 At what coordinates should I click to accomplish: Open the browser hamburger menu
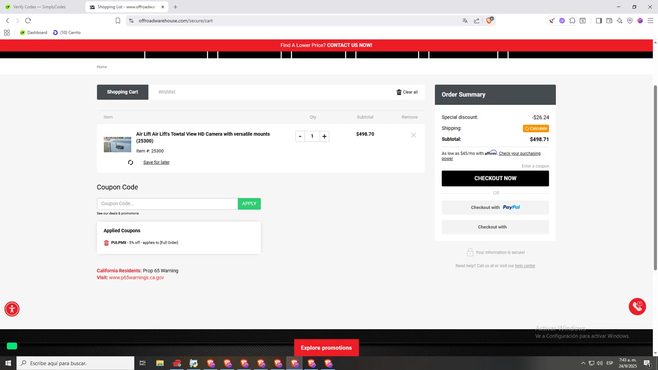coord(651,21)
